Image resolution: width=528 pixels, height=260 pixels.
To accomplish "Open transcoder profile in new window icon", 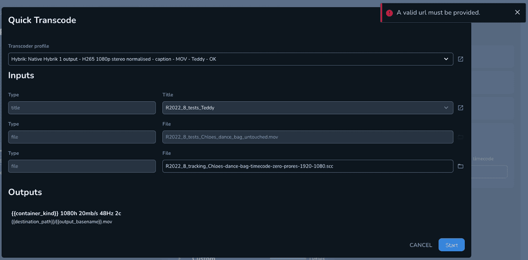I will pyautogui.click(x=461, y=59).
